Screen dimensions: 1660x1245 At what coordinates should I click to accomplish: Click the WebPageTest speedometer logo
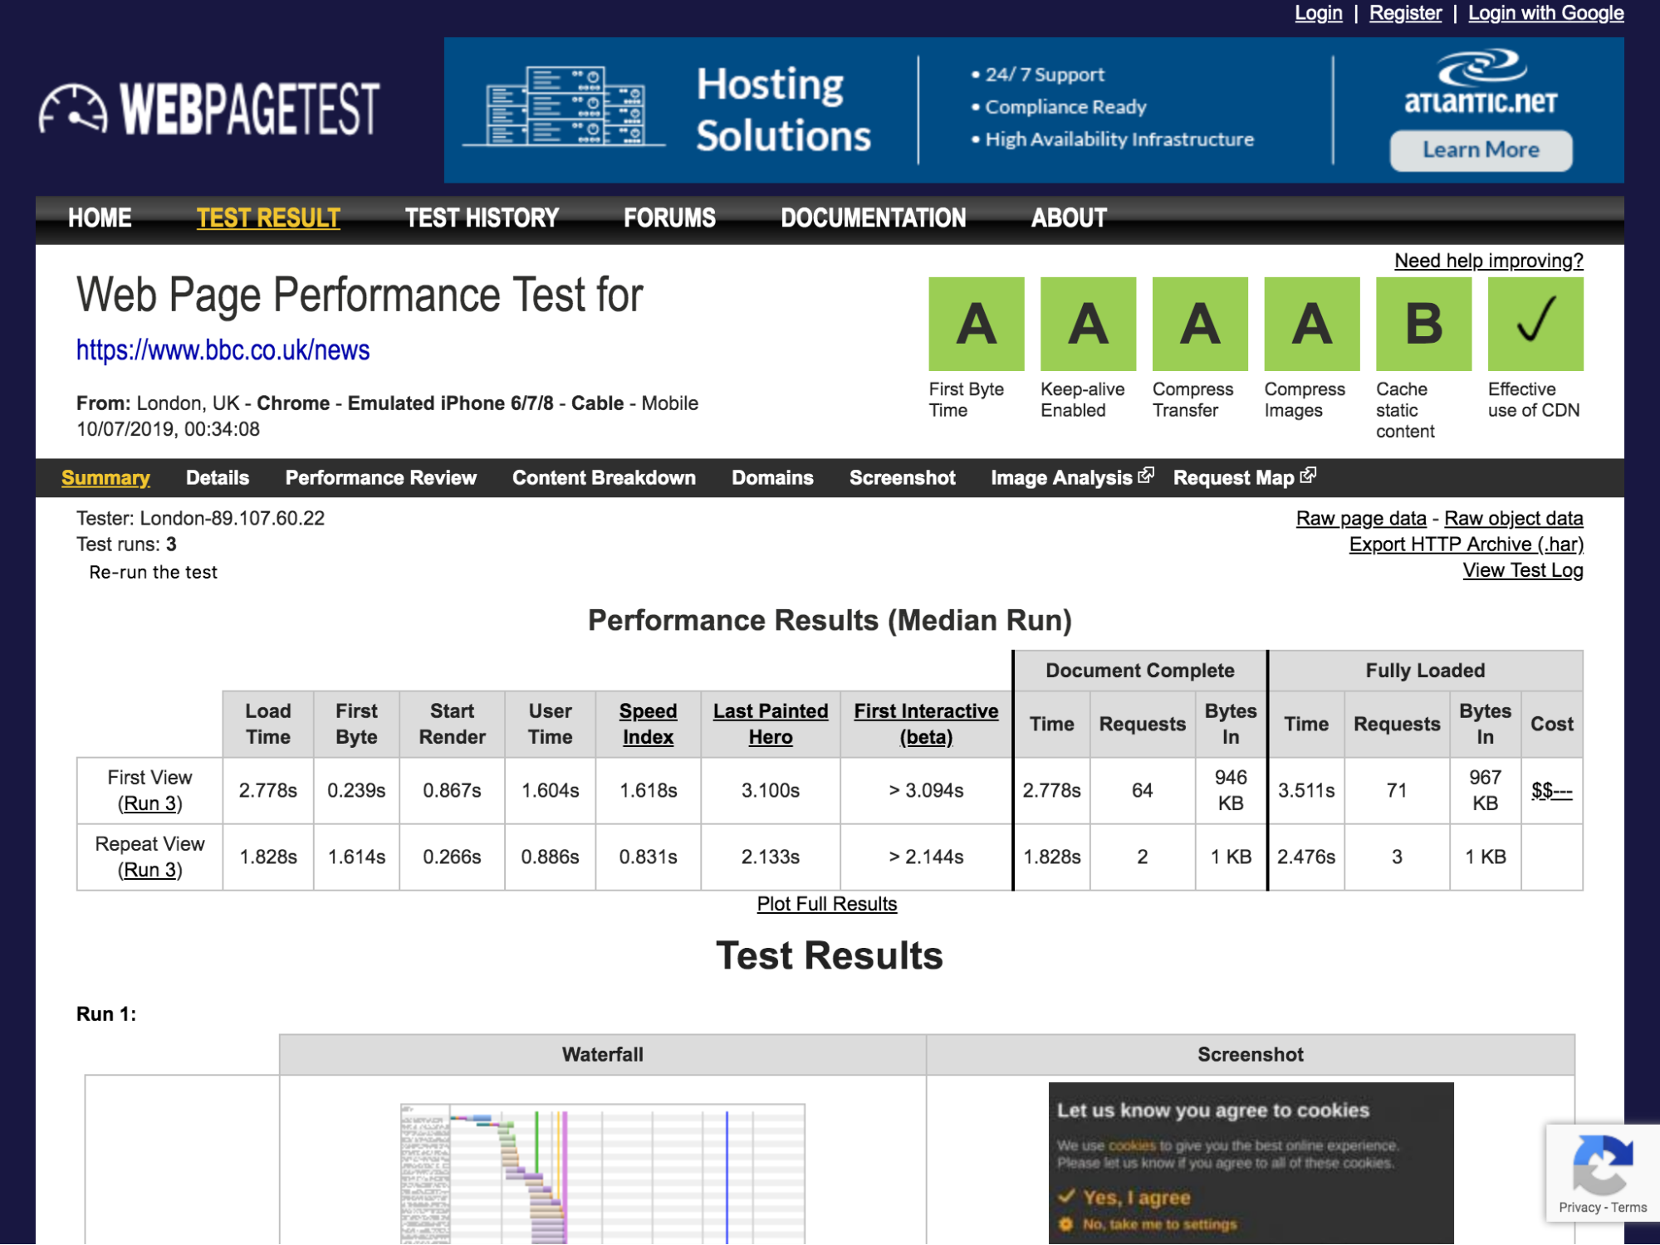(x=73, y=110)
